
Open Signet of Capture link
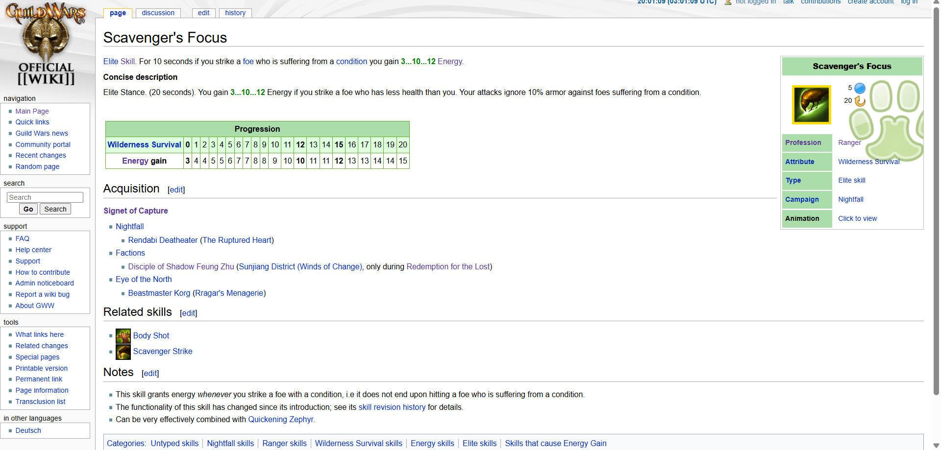coord(136,211)
